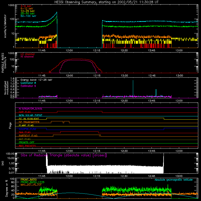
Task: Select the green 25-50 keV legend label
Action: 28,14
